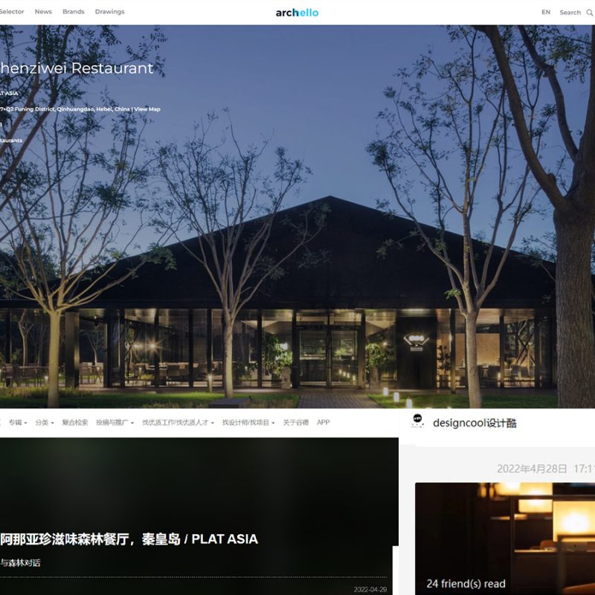Expand the 找优质工作/找优质人才 dropdown
Screen dimensions: 595x595
tap(178, 422)
